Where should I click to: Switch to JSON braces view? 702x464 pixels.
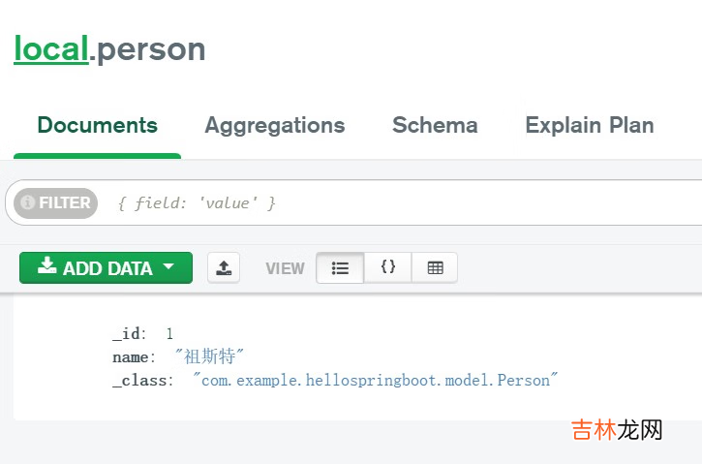click(x=387, y=268)
